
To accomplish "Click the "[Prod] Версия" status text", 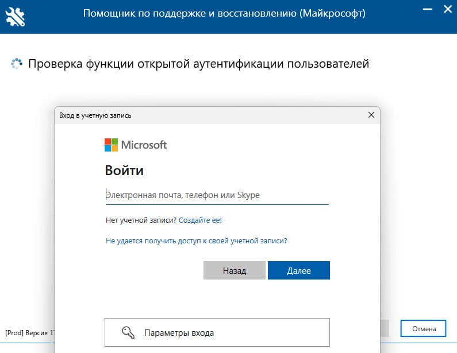I will click(x=30, y=333).
